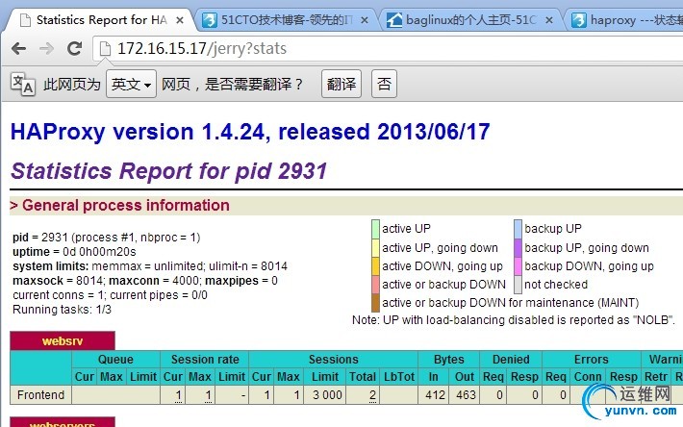Go back using the browser back arrow
Viewport: 683px width, 427px height.
(x=18, y=48)
